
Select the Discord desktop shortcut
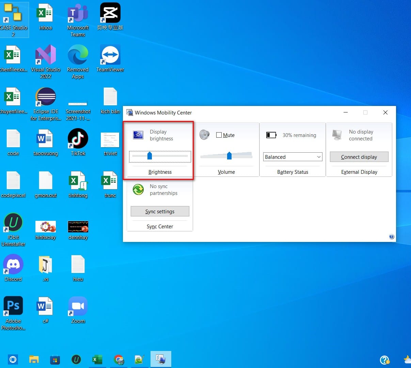[13, 268]
